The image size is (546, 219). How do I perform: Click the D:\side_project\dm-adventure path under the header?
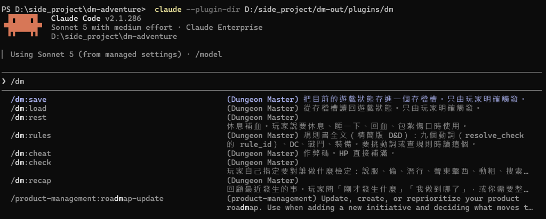click(x=114, y=36)
